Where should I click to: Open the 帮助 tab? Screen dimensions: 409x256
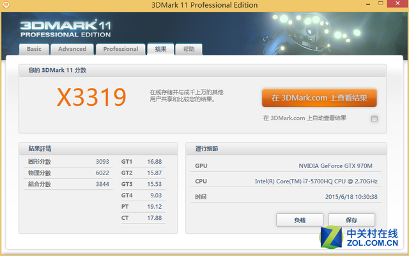(189, 49)
